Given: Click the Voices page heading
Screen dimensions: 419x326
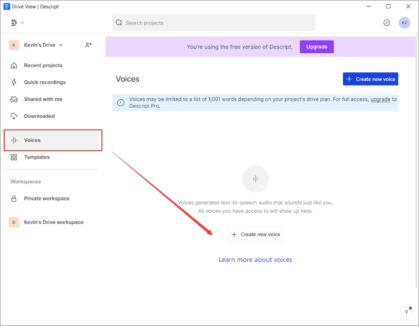Looking at the screenshot, I should pos(127,79).
